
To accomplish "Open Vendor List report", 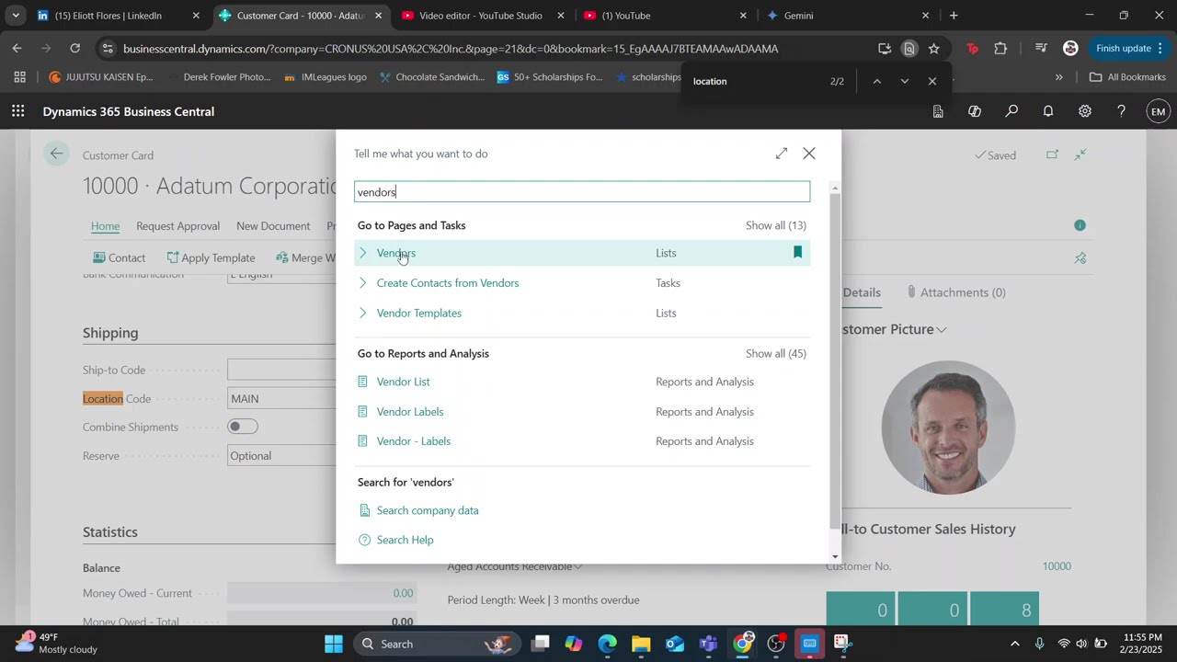I will 404,382.
